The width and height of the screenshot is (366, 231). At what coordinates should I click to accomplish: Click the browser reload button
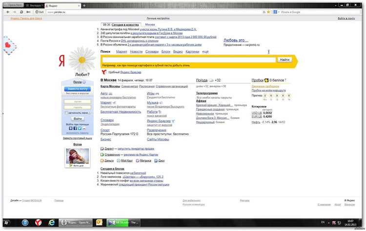21,11
